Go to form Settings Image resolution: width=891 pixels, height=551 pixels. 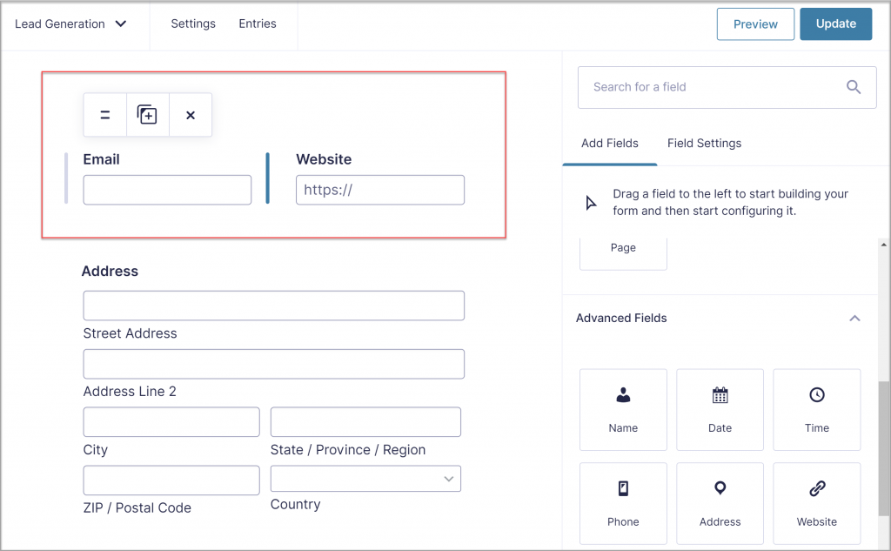(x=192, y=24)
